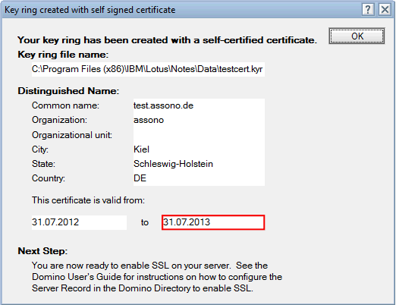Click the empty organizational unit value
This screenshot has width=396, height=305.
tap(199, 135)
